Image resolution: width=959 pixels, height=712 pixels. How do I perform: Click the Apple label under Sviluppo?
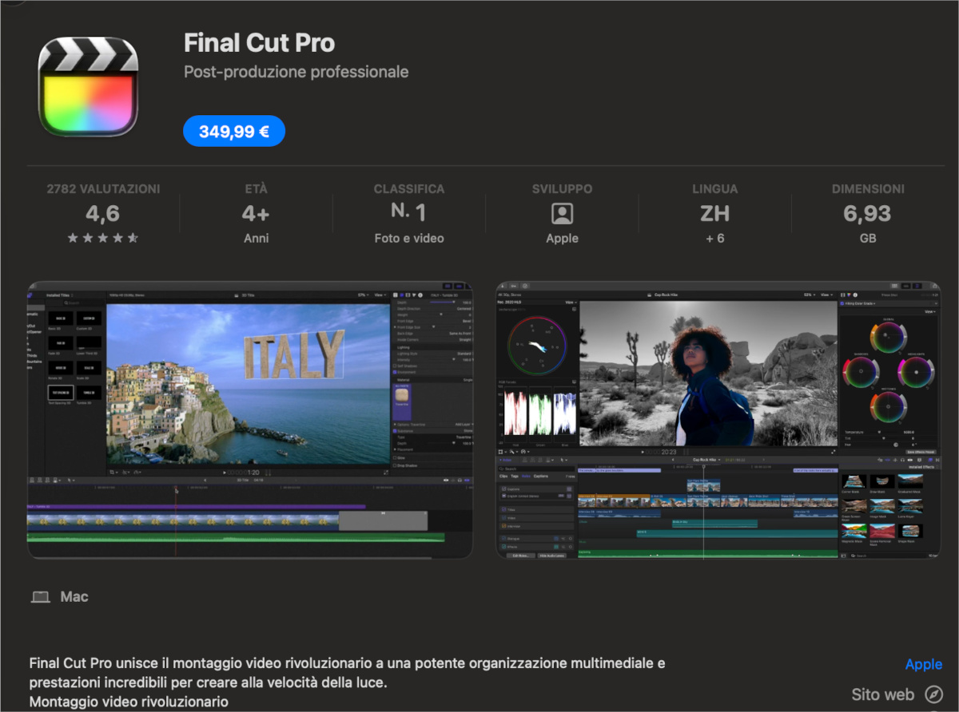(x=562, y=238)
